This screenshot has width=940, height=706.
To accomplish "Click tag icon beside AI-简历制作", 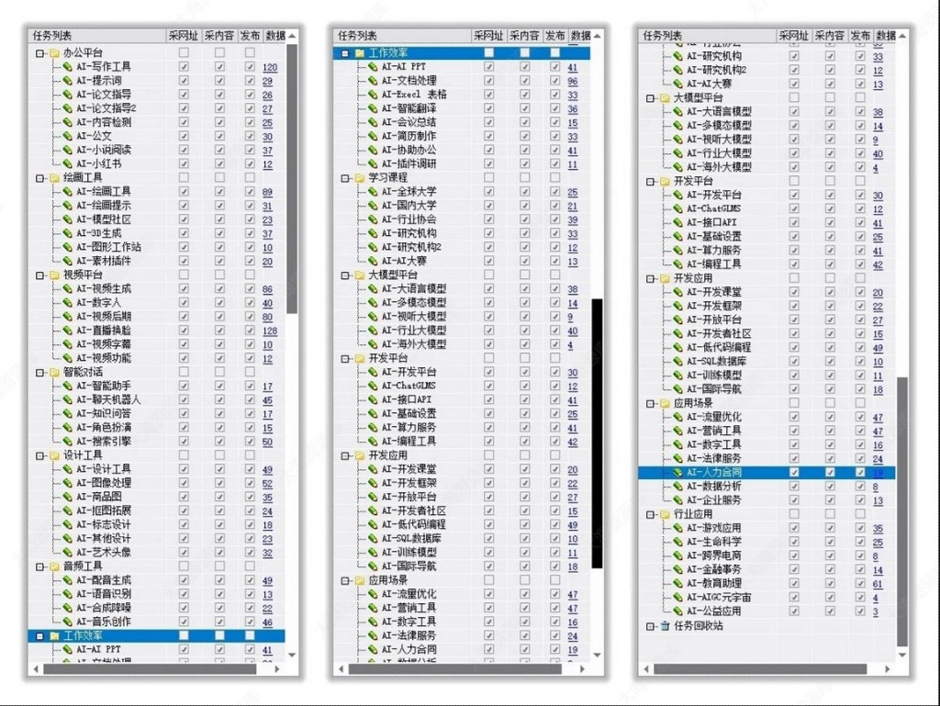I will [373, 136].
